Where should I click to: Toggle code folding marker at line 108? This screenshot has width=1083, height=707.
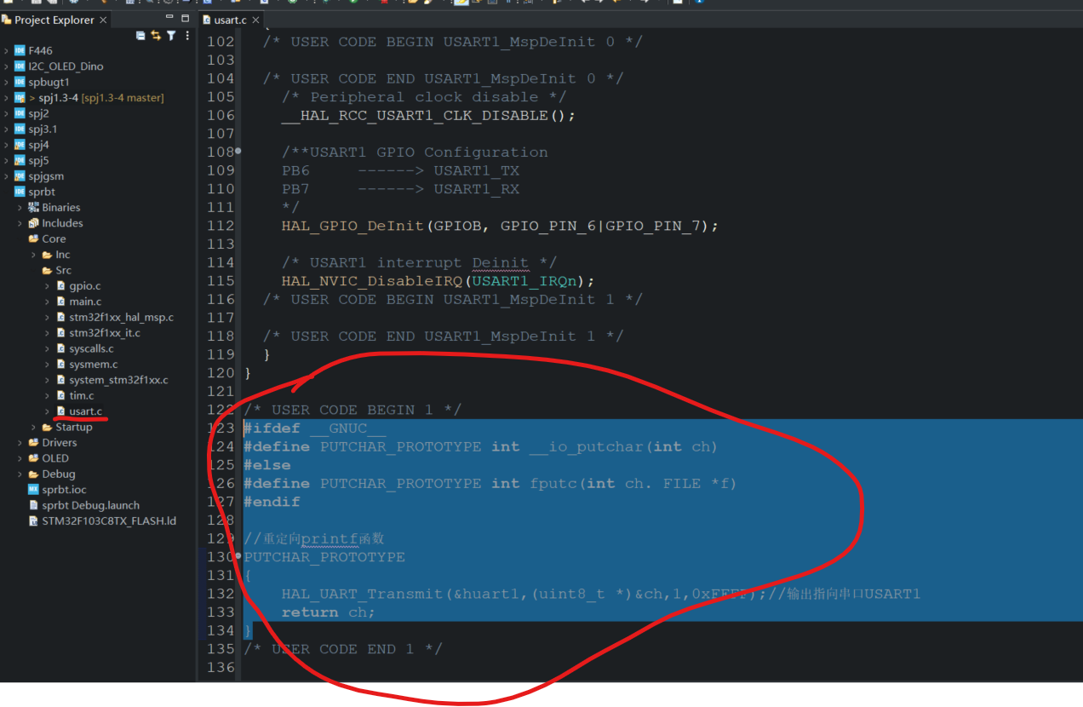click(x=238, y=152)
